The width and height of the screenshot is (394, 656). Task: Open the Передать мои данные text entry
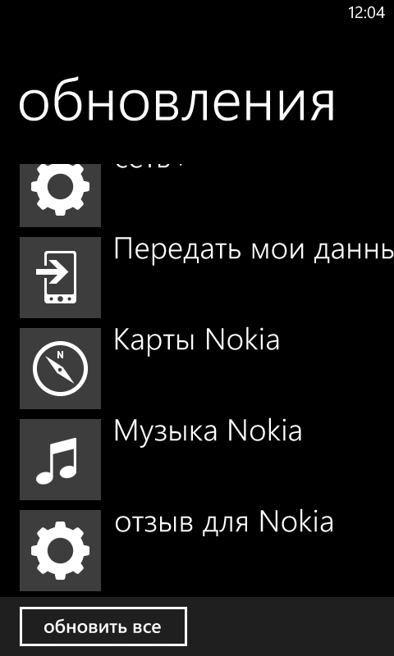[254, 251]
